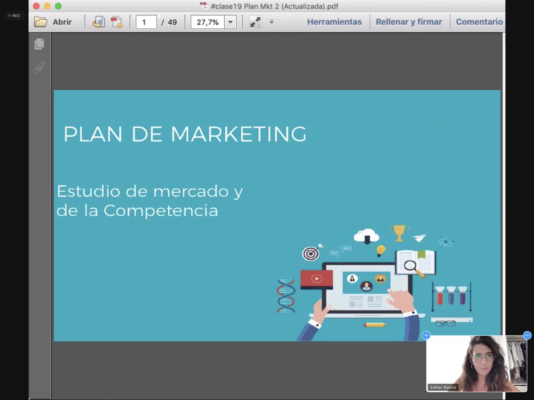The image size is (534, 400).
Task: Click the fit-to-window icon
Action: click(255, 21)
